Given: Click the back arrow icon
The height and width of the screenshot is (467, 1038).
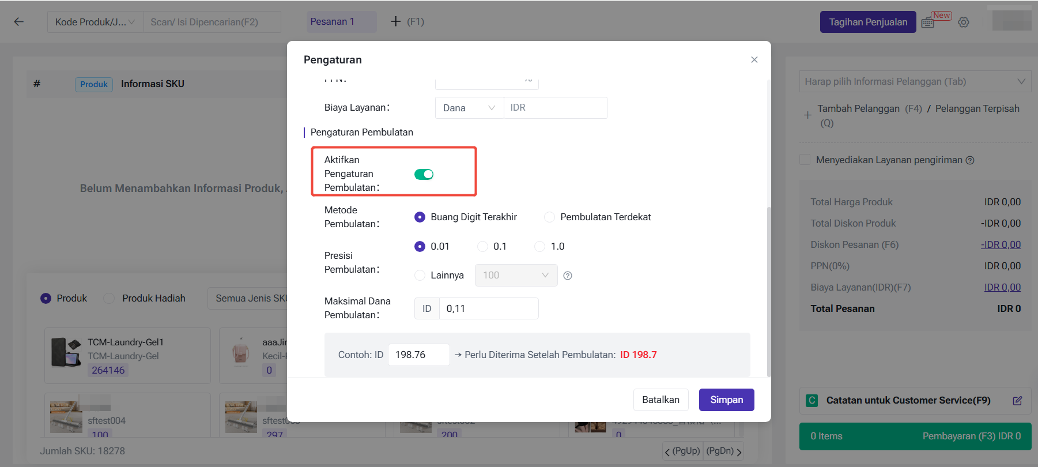Looking at the screenshot, I should (x=19, y=22).
